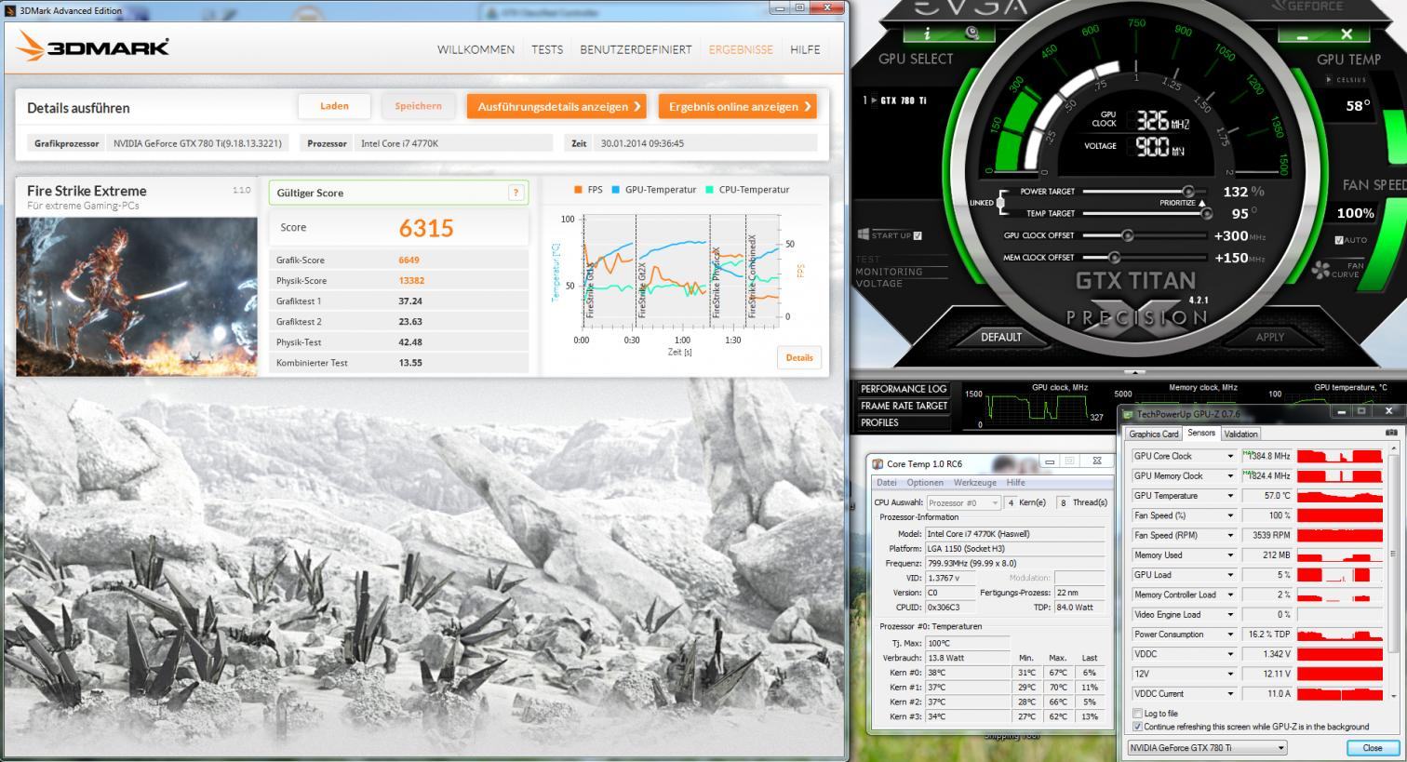Viewport: 1407px width, 762px height.
Task: Toggle the fan Auto checkbox
Action: [x=1339, y=240]
